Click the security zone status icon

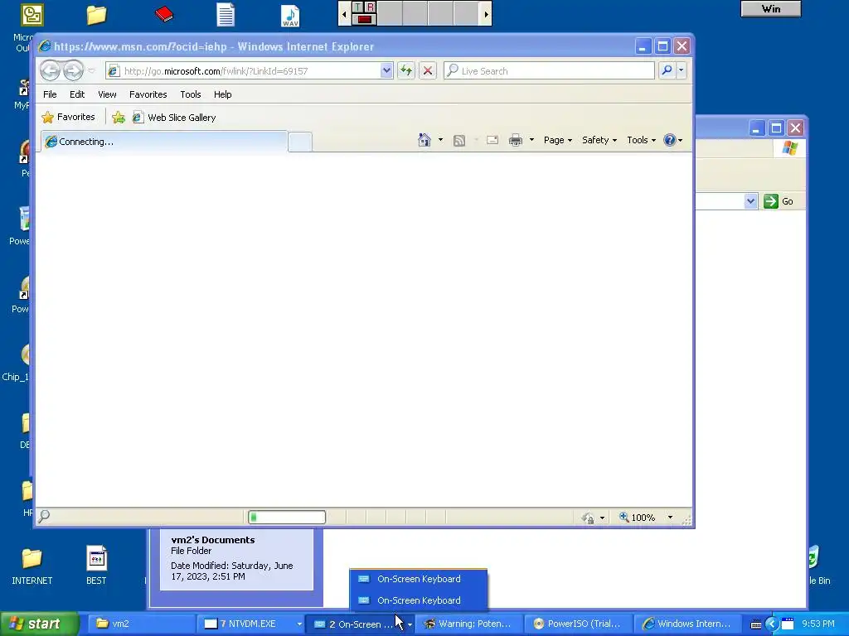588,518
